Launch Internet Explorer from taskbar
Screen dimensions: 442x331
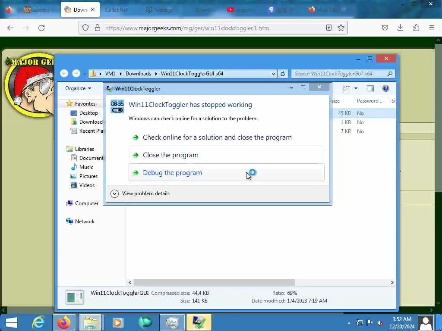(38, 322)
